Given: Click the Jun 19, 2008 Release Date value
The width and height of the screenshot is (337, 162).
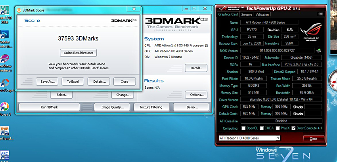Looking at the screenshot, I should pos(252,44).
